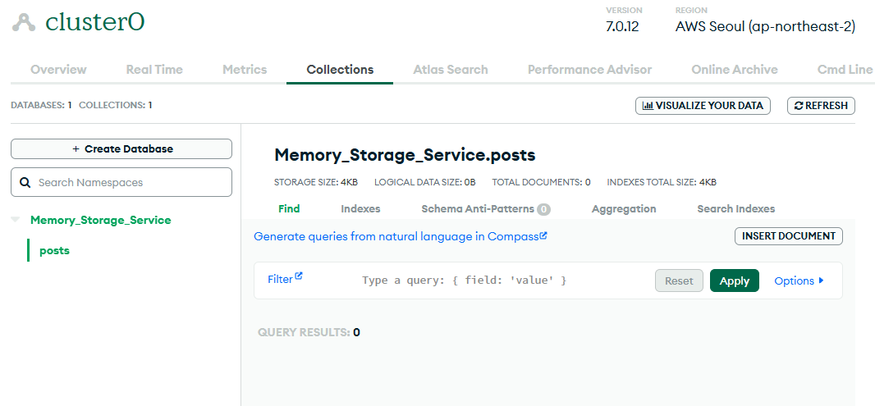
Task: Expand the query Options panel
Action: [x=799, y=281]
